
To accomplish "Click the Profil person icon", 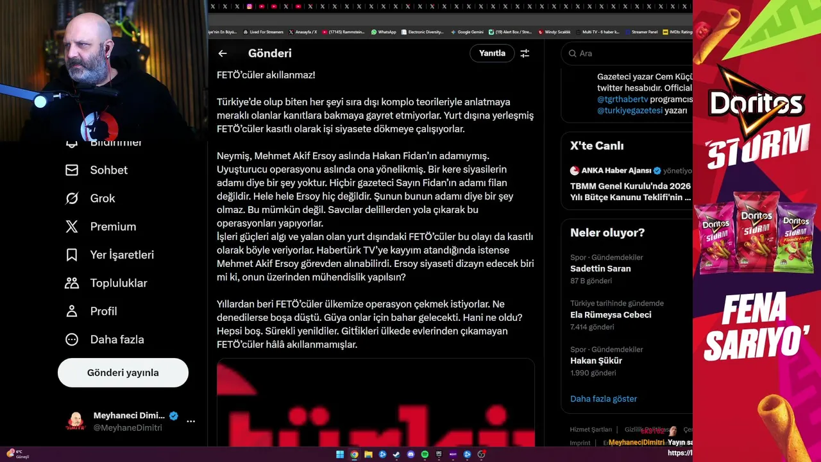I will (72, 311).
